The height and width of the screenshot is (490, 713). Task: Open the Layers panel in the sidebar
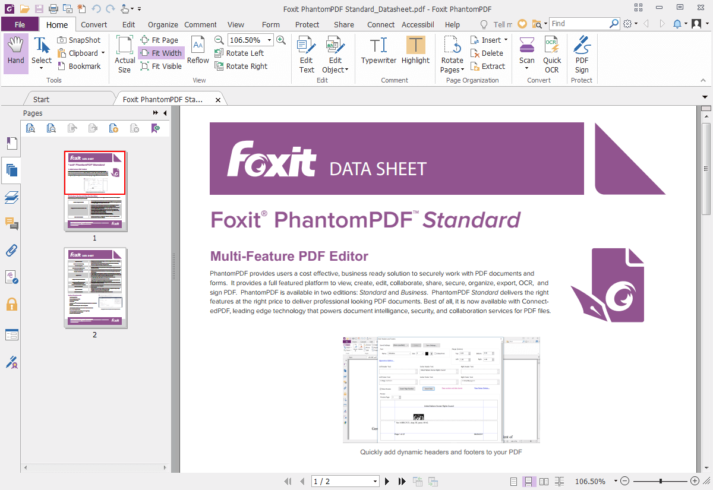click(11, 196)
